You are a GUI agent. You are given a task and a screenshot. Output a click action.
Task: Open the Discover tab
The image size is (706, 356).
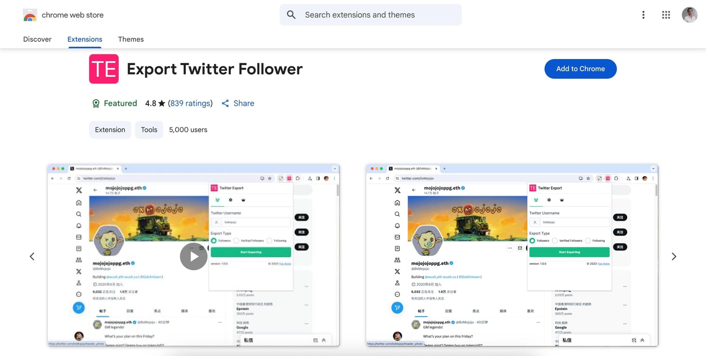(37, 39)
